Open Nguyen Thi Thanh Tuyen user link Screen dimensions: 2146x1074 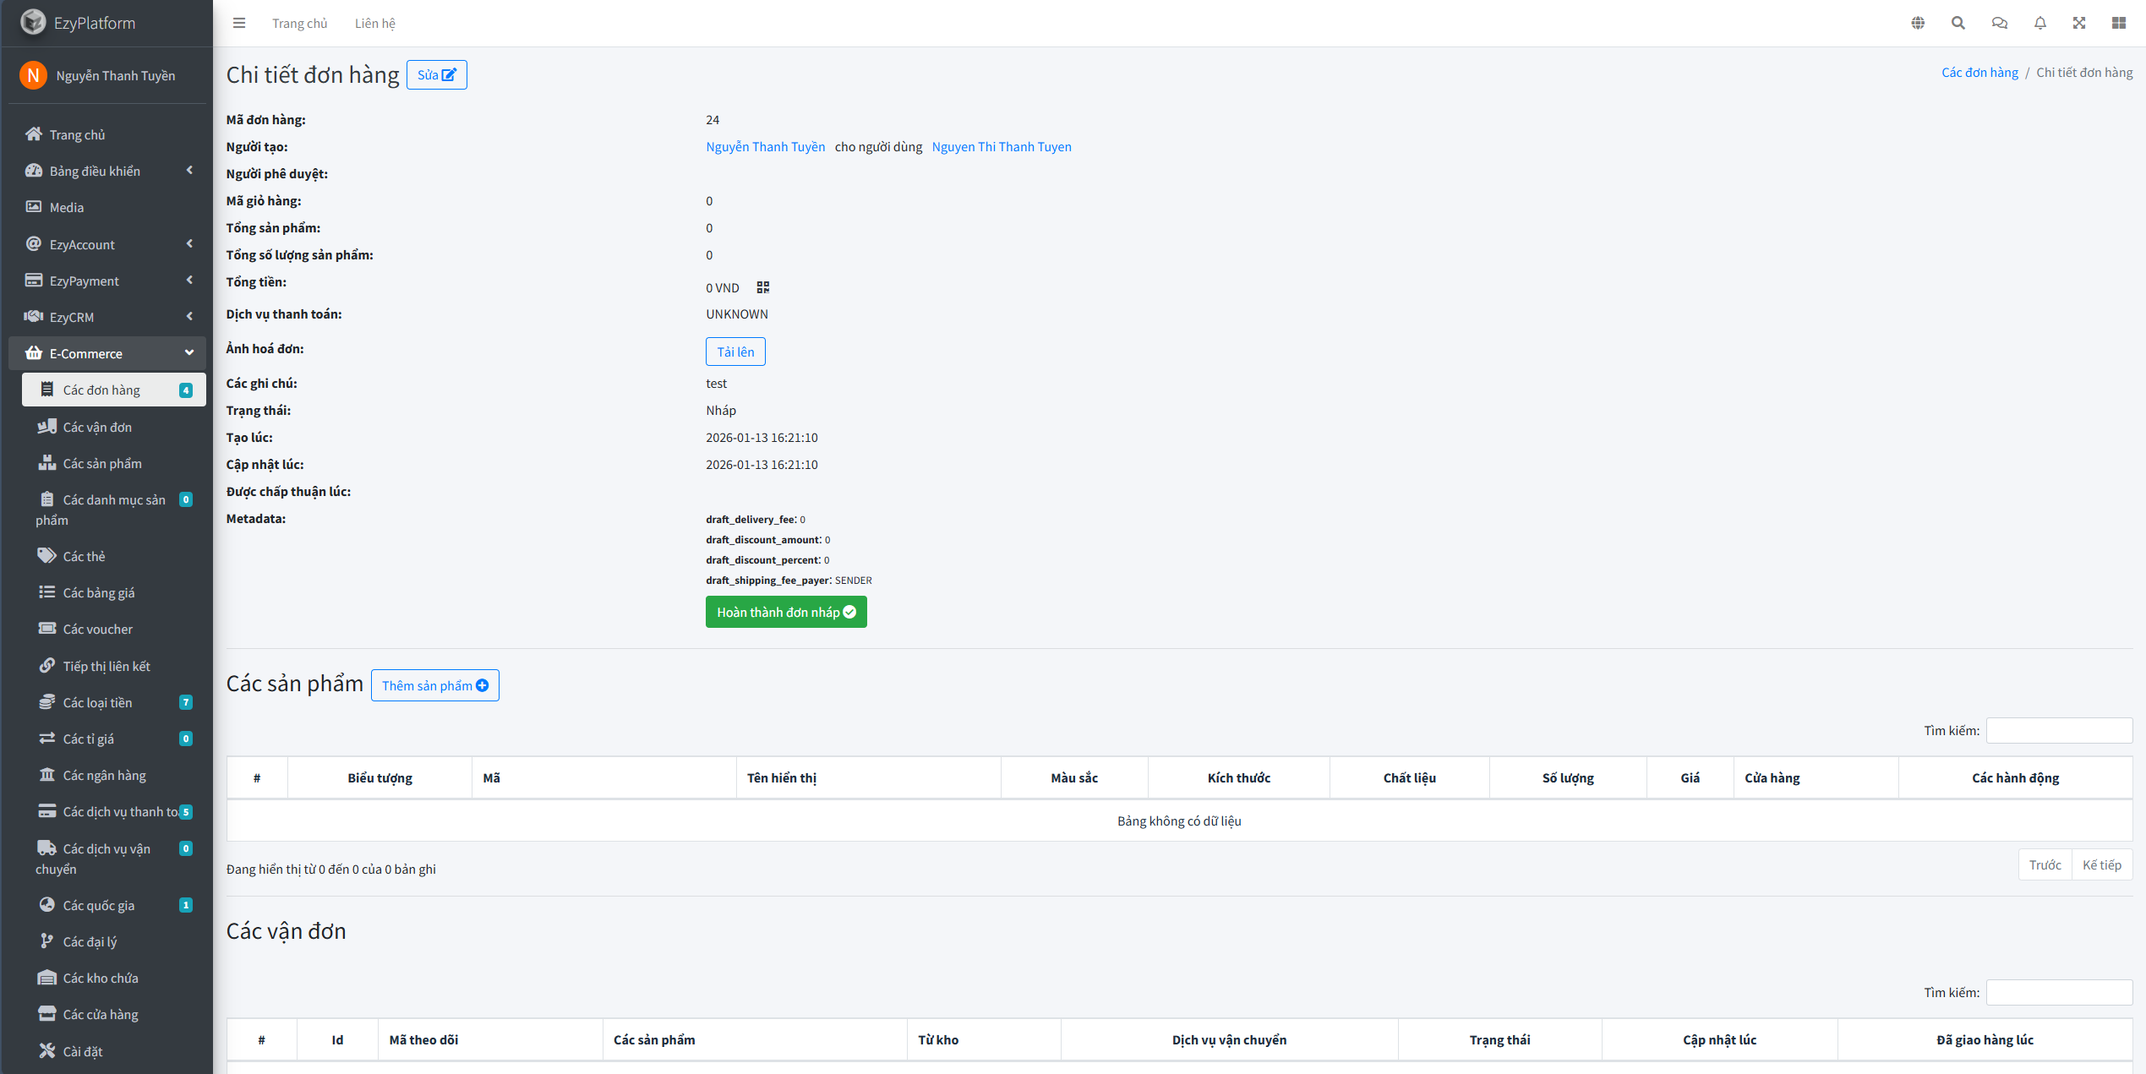click(x=1001, y=147)
